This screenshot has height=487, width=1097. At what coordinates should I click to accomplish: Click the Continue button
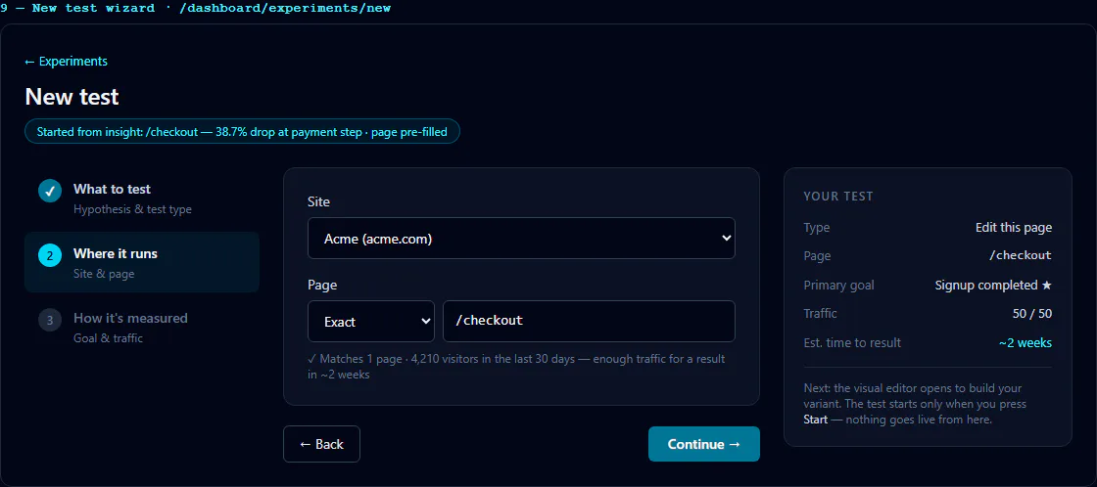click(x=704, y=444)
